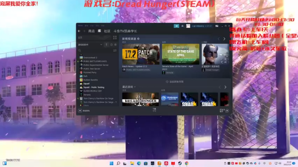The width and height of the screenshot is (298, 167).
Task: Click the 主页 home button in library
Action: coord(80,38)
